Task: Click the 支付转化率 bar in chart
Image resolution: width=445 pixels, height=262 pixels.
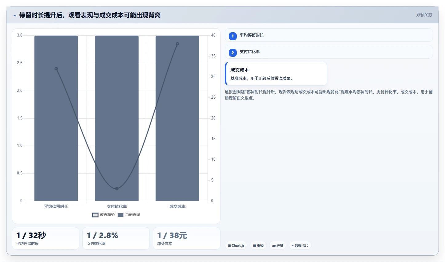Action: click(x=117, y=118)
